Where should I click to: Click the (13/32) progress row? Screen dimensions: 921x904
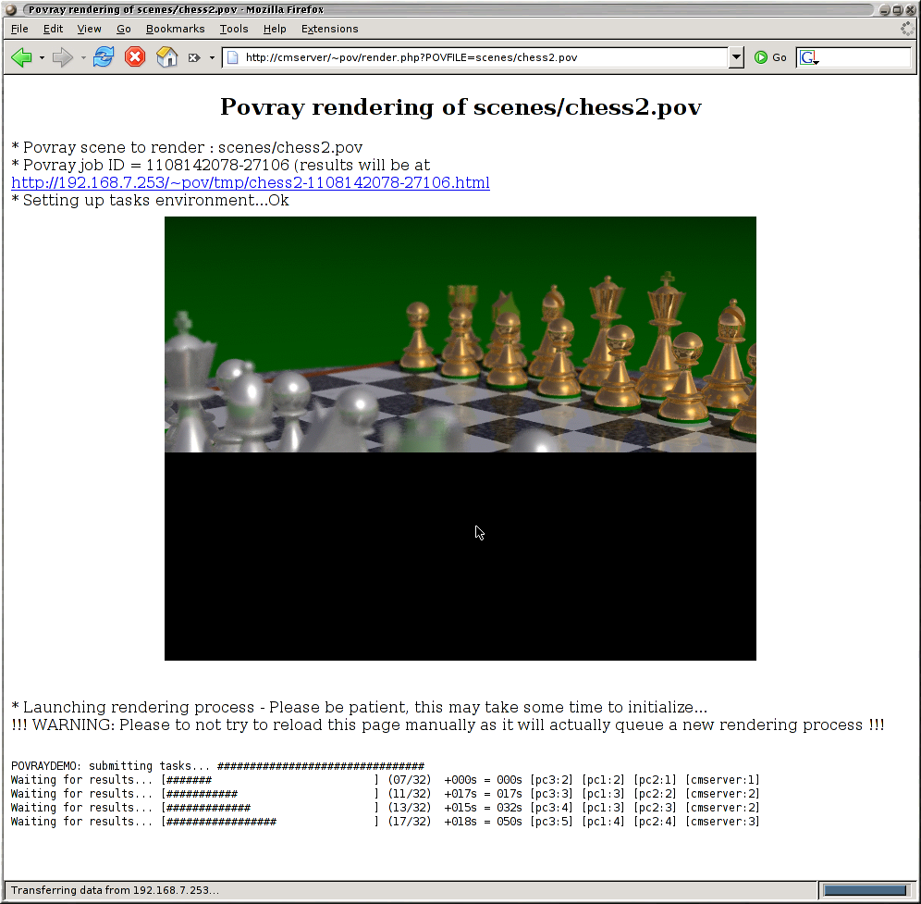tap(385, 808)
